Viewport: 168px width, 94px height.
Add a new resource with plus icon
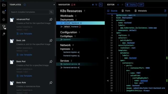[93, 5]
